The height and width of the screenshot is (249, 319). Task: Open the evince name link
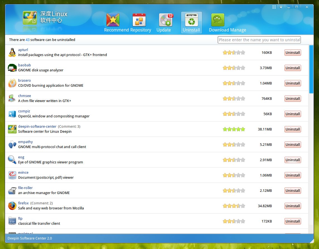(x=23, y=173)
